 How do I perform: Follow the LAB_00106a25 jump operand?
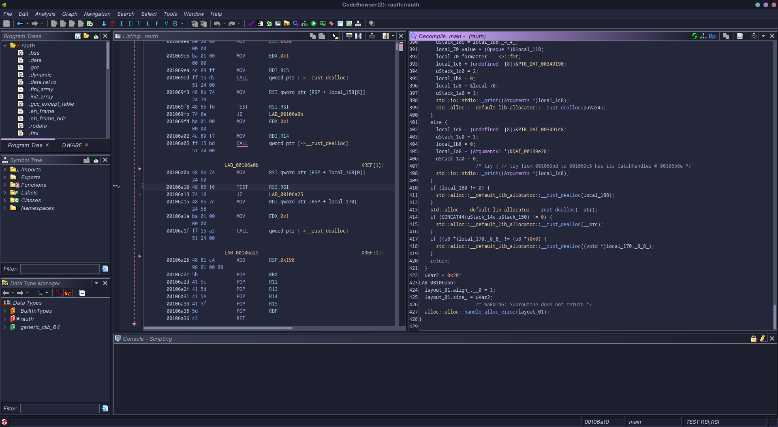click(286, 194)
